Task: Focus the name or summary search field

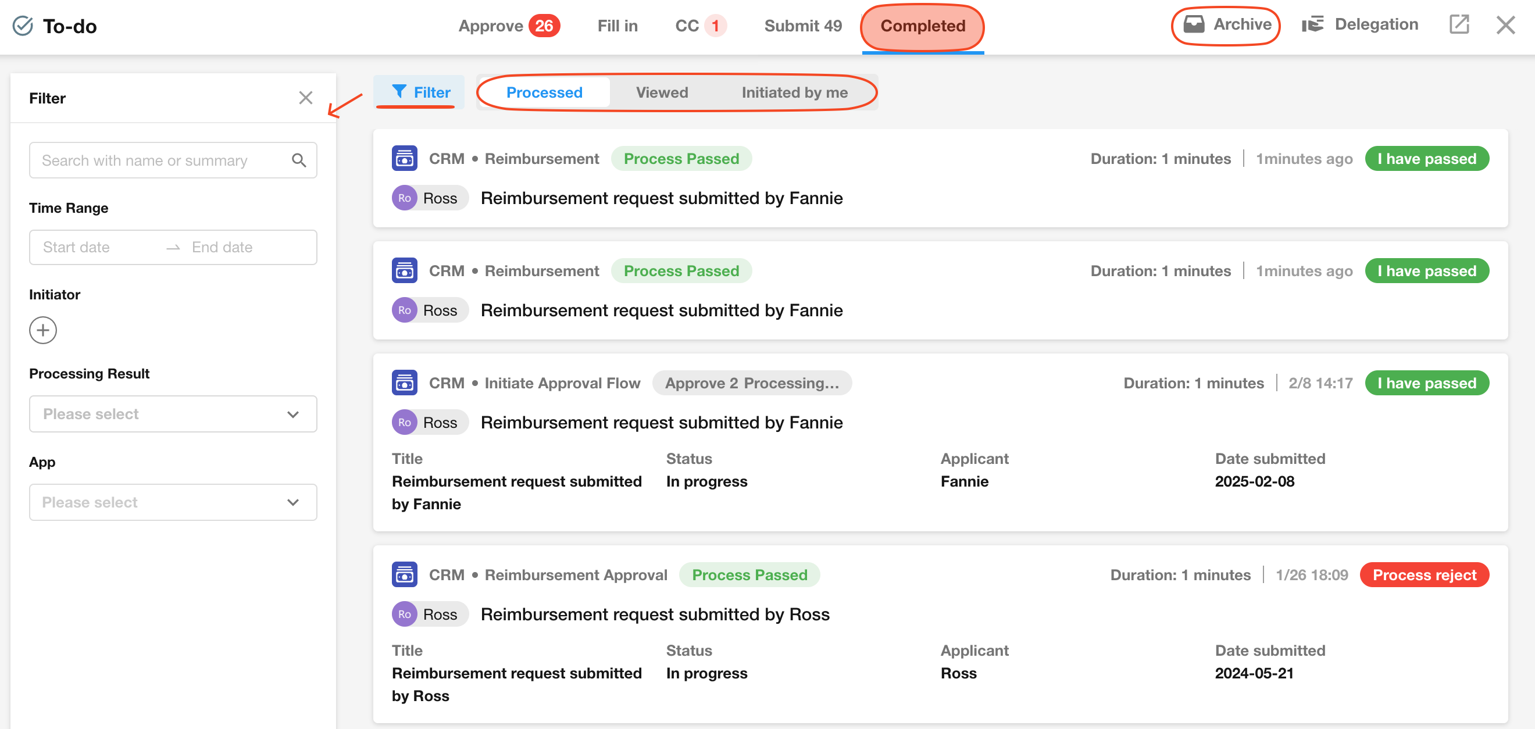Action: 173,160
